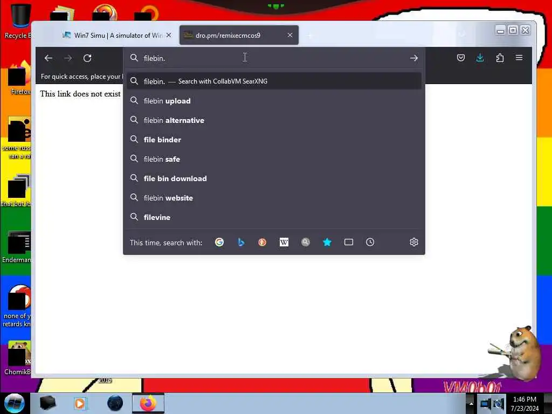Viewport: 552px width, 414px height.
Task: Switch to the Win7 Simu tab
Action: pos(118,35)
